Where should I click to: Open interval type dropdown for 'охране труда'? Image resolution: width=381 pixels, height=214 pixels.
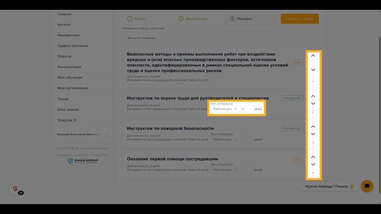(x=225, y=109)
